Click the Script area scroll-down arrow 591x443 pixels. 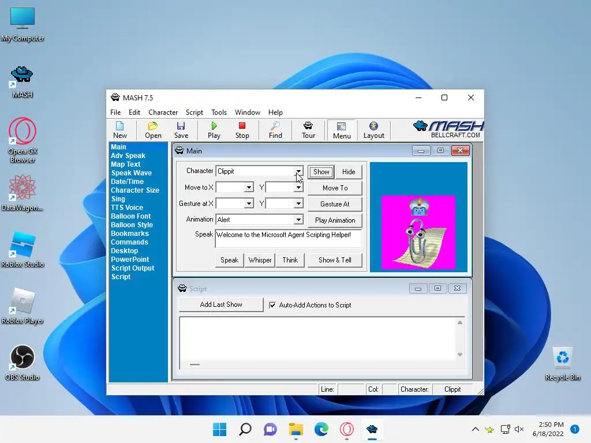coord(460,355)
